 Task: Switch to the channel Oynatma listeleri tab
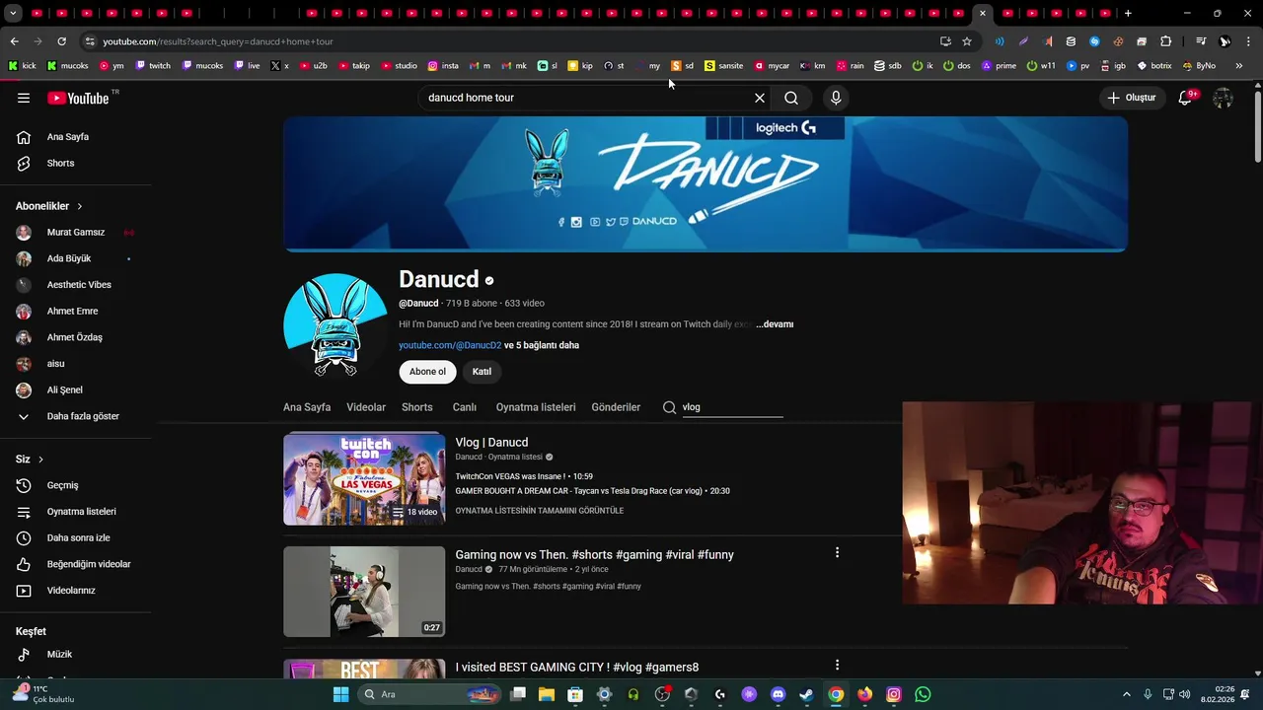point(536,407)
